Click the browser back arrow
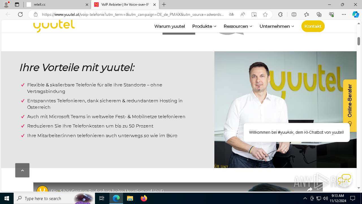The image size is (362, 204). [x=8, y=14]
